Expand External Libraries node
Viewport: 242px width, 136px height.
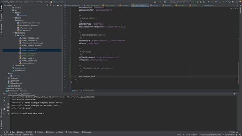pos(4,88)
